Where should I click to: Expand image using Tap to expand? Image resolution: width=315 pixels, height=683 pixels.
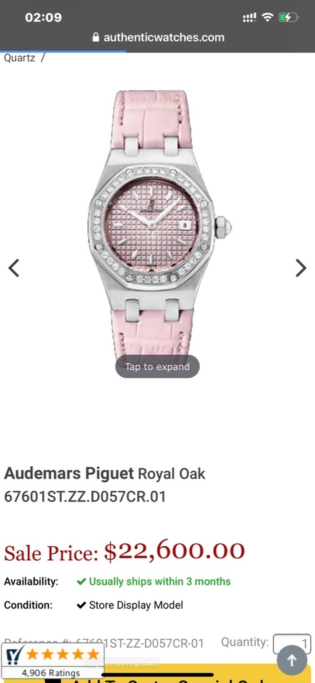pos(157,366)
